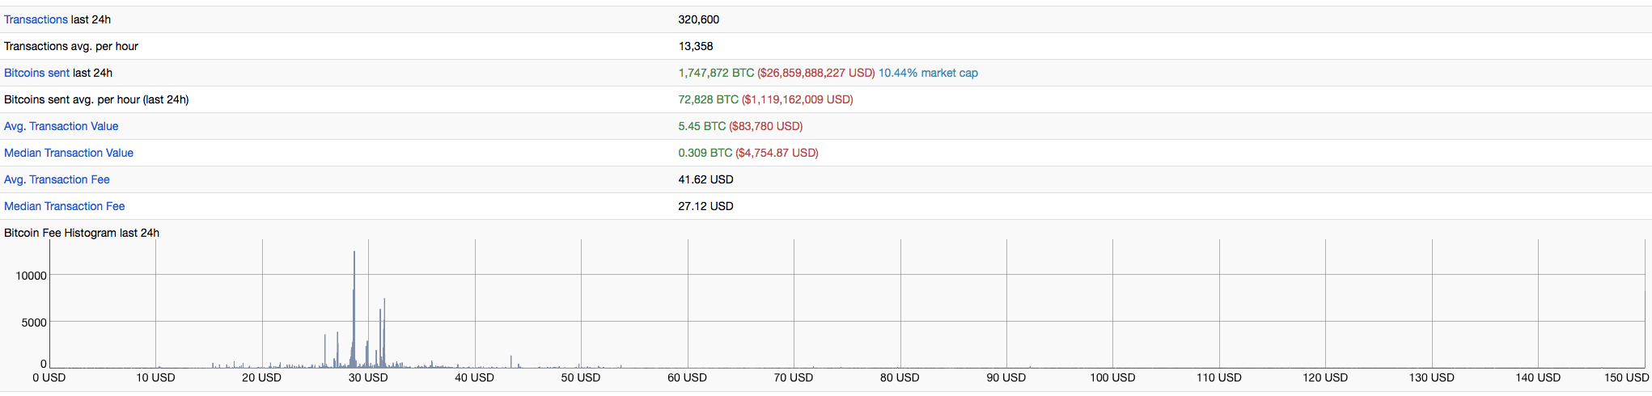1652x396 pixels.
Task: Select the 41.62 USD average fee
Action: point(705,179)
